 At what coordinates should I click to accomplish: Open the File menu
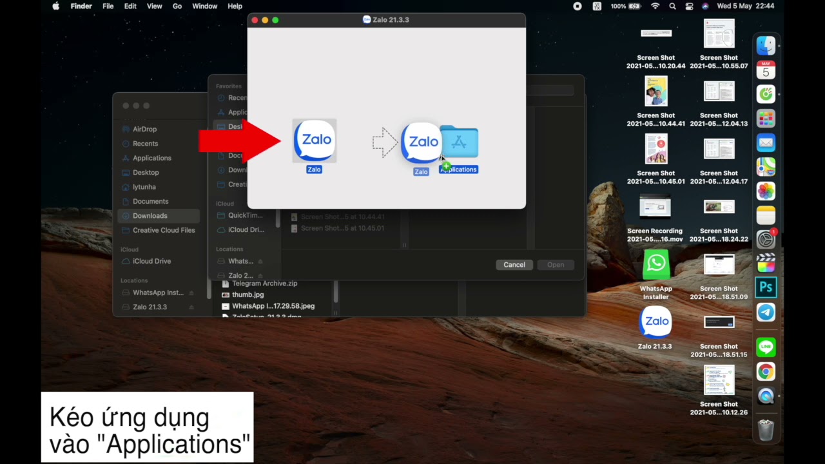coord(108,6)
